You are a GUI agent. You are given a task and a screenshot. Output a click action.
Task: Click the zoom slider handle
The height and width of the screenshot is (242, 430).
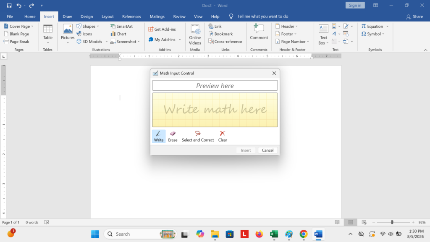pyautogui.click(x=392, y=222)
